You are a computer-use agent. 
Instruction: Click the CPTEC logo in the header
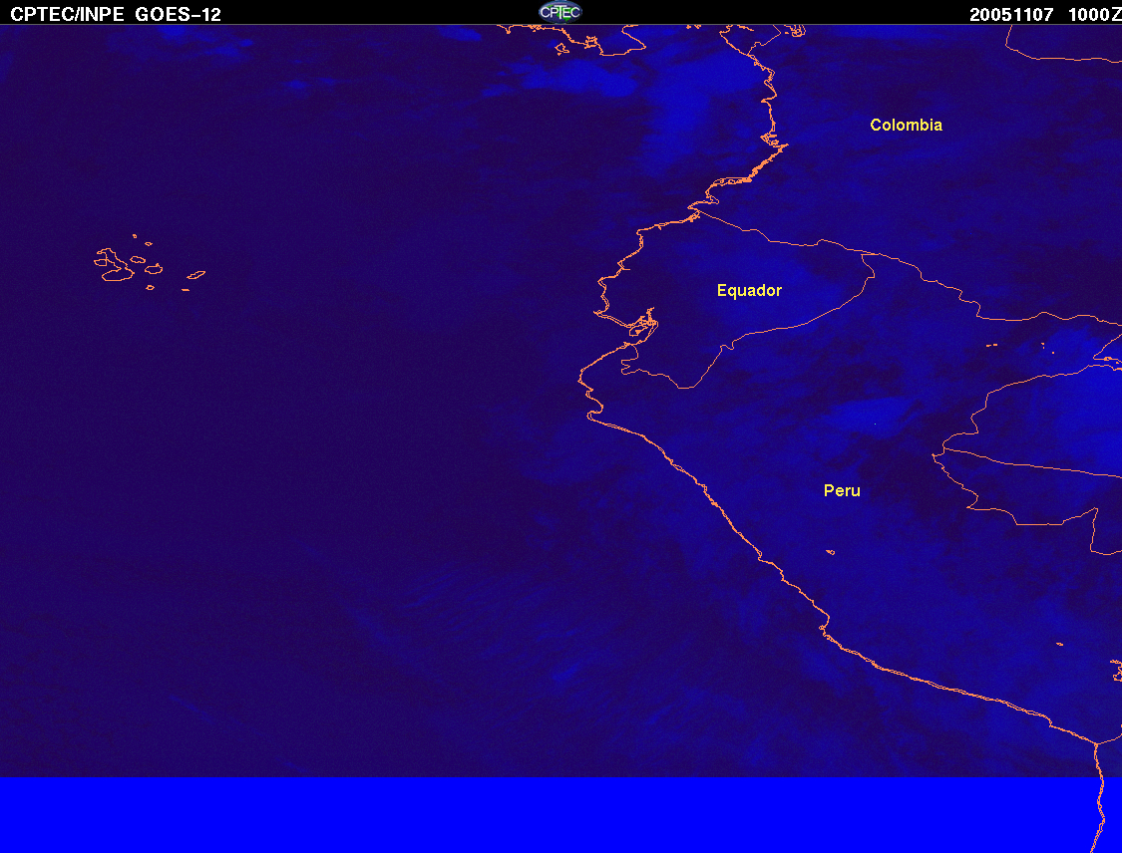click(x=561, y=12)
